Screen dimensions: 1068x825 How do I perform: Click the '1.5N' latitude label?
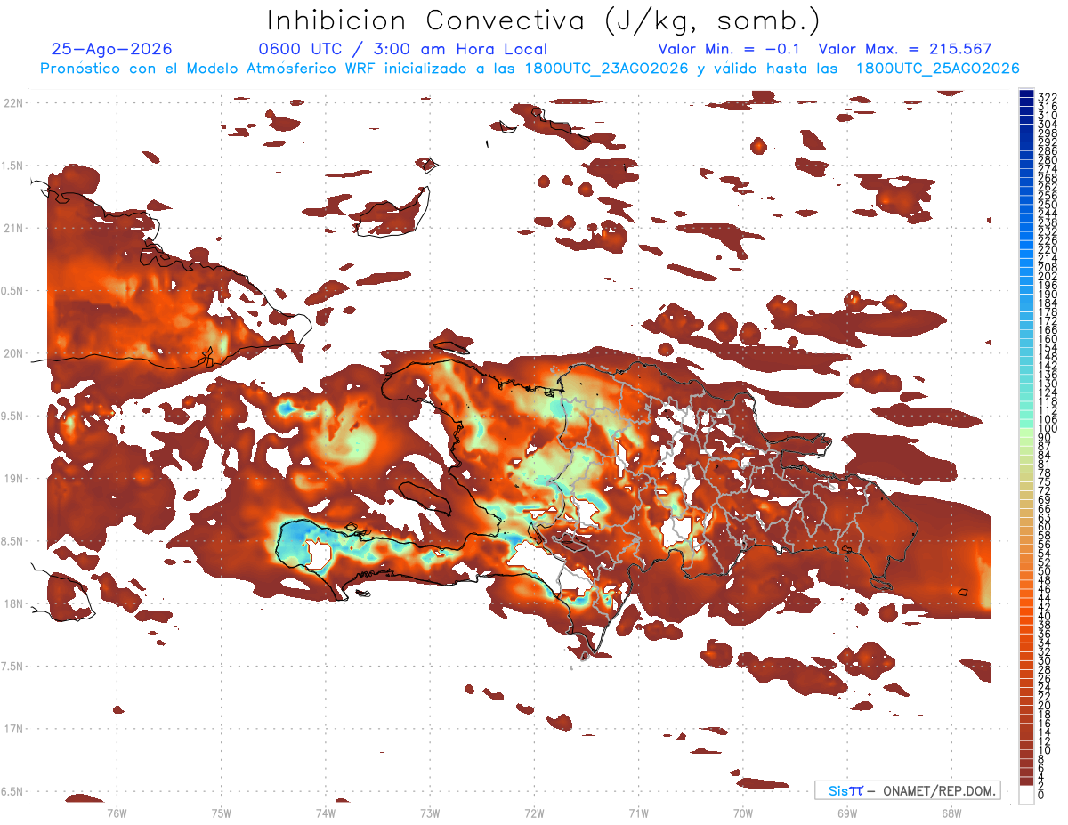(13, 166)
